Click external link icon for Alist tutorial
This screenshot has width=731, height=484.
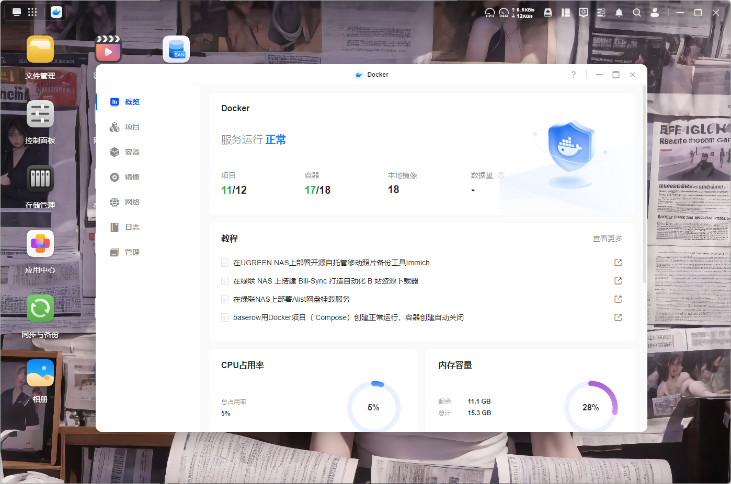(618, 299)
